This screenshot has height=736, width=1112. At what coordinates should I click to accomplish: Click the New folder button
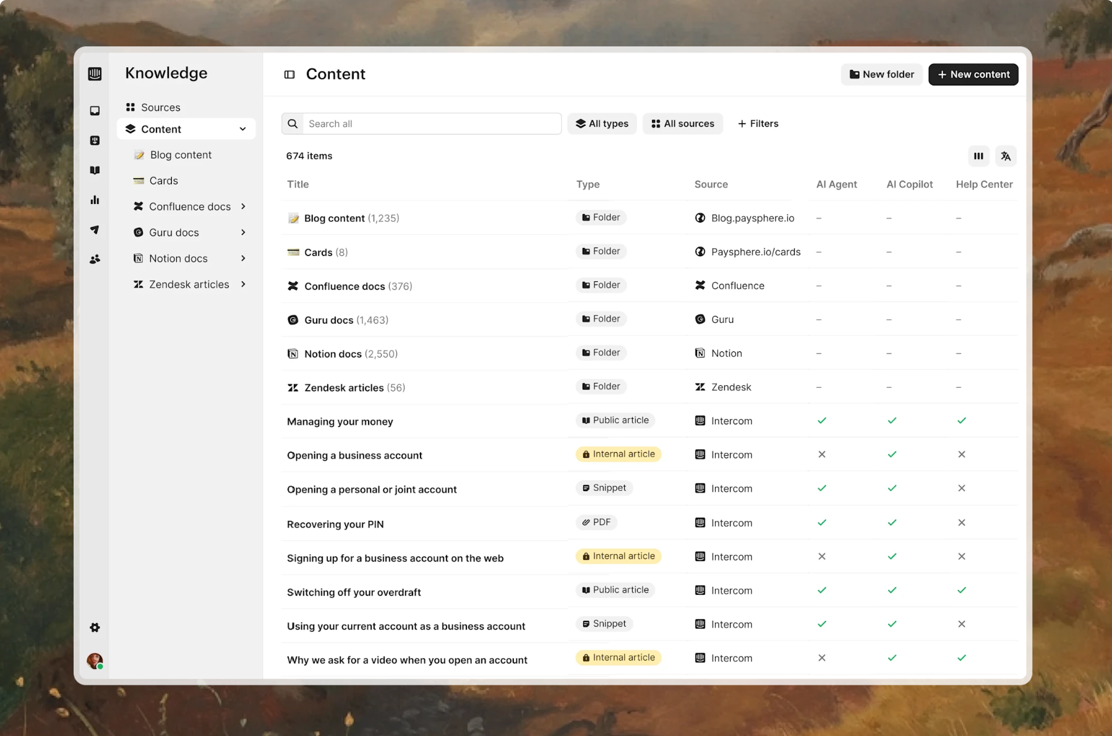click(881, 75)
